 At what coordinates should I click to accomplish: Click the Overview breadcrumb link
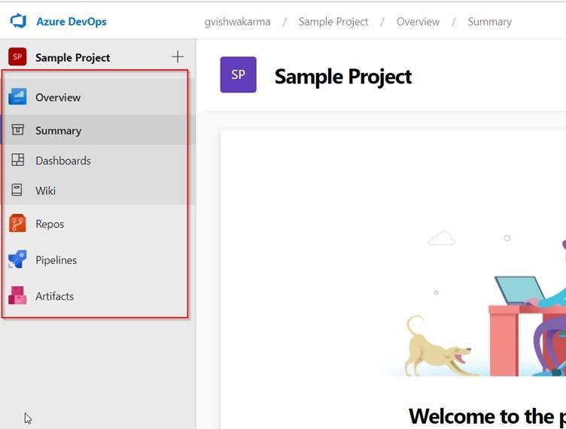[418, 22]
